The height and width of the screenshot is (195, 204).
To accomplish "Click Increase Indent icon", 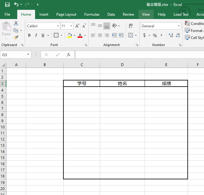I will (x=121, y=35).
